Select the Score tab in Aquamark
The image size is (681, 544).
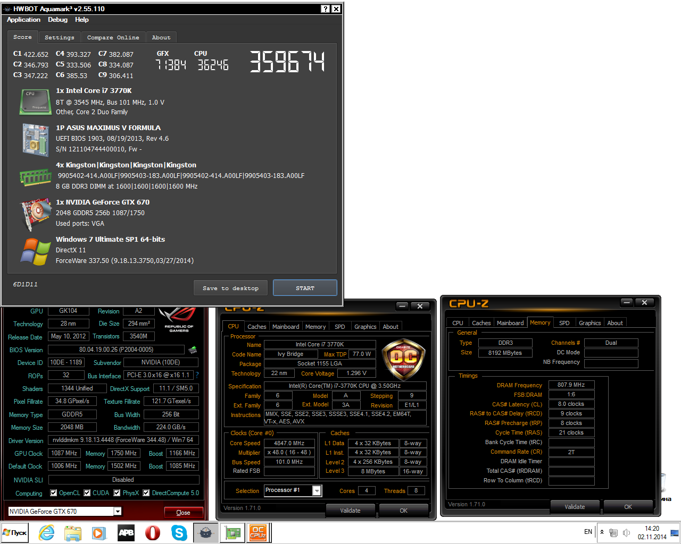click(22, 37)
